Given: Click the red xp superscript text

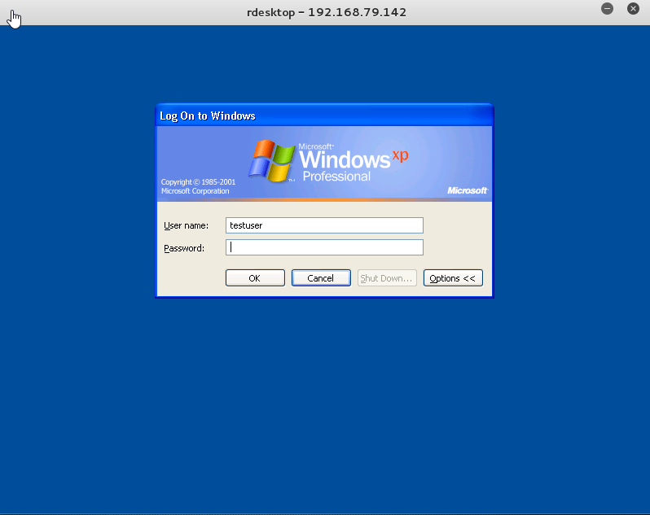Looking at the screenshot, I should pos(400,155).
